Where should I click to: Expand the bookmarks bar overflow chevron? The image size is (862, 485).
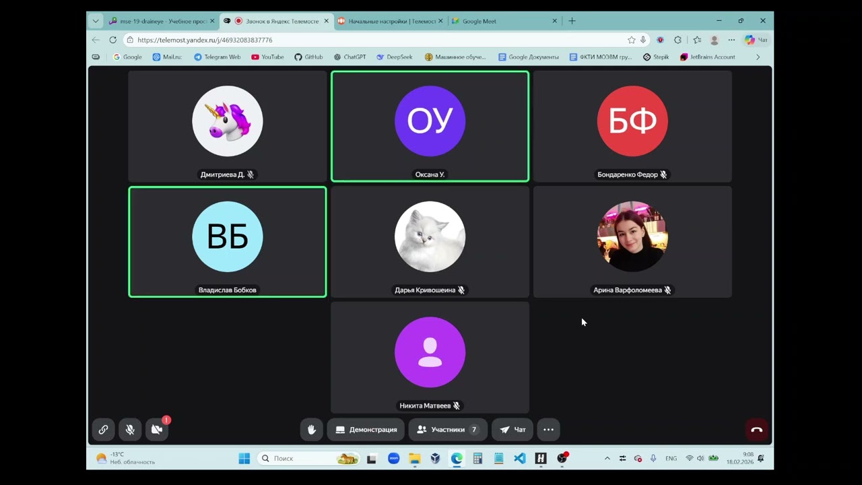tap(758, 57)
